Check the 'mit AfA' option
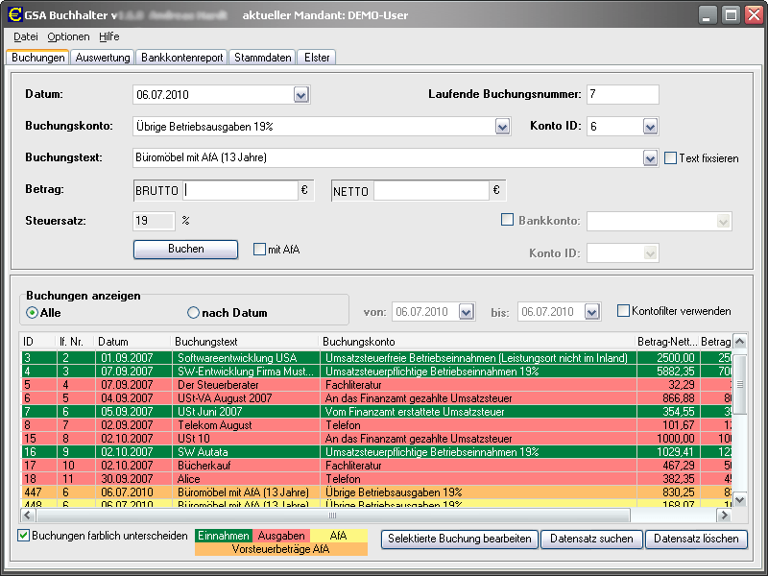Image resolution: width=768 pixels, height=576 pixels. (258, 249)
